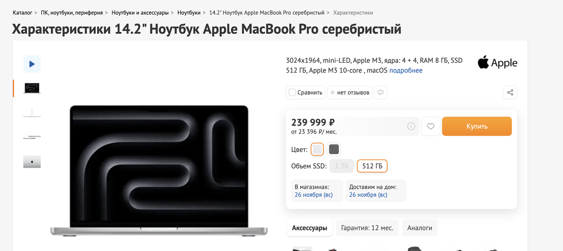Tick the Сравнить checkbox
This screenshot has height=251, width=563.
[292, 92]
